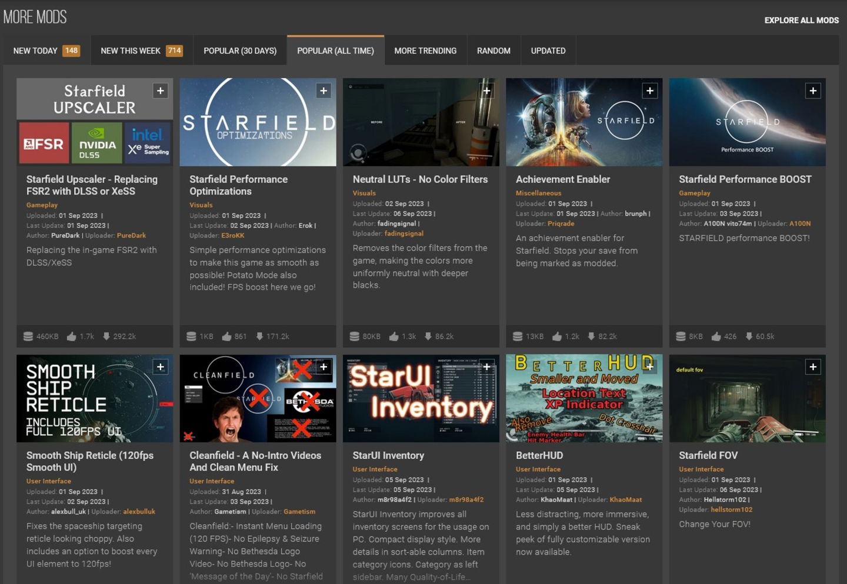Click endorsements thumbs-up icon on Starfield Upscaler
The image size is (847, 584).
[72, 336]
